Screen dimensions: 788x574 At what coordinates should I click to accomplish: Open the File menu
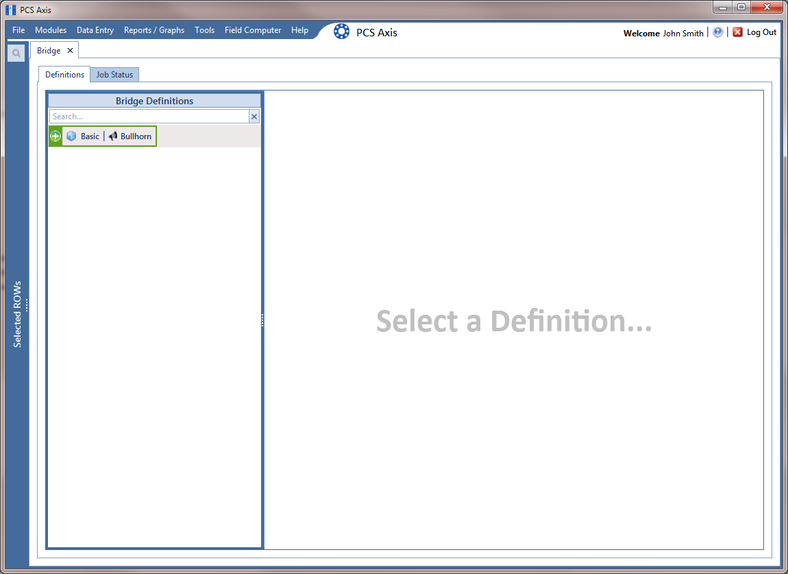[19, 30]
